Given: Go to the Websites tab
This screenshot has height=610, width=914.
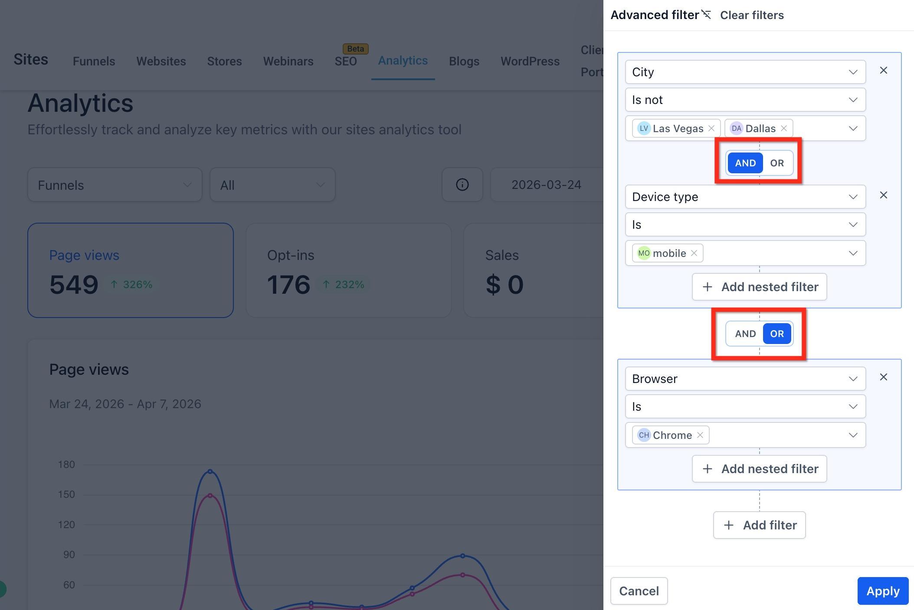Looking at the screenshot, I should [161, 61].
